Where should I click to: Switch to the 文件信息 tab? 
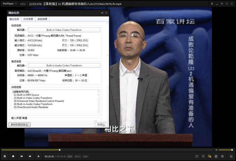click(28, 19)
